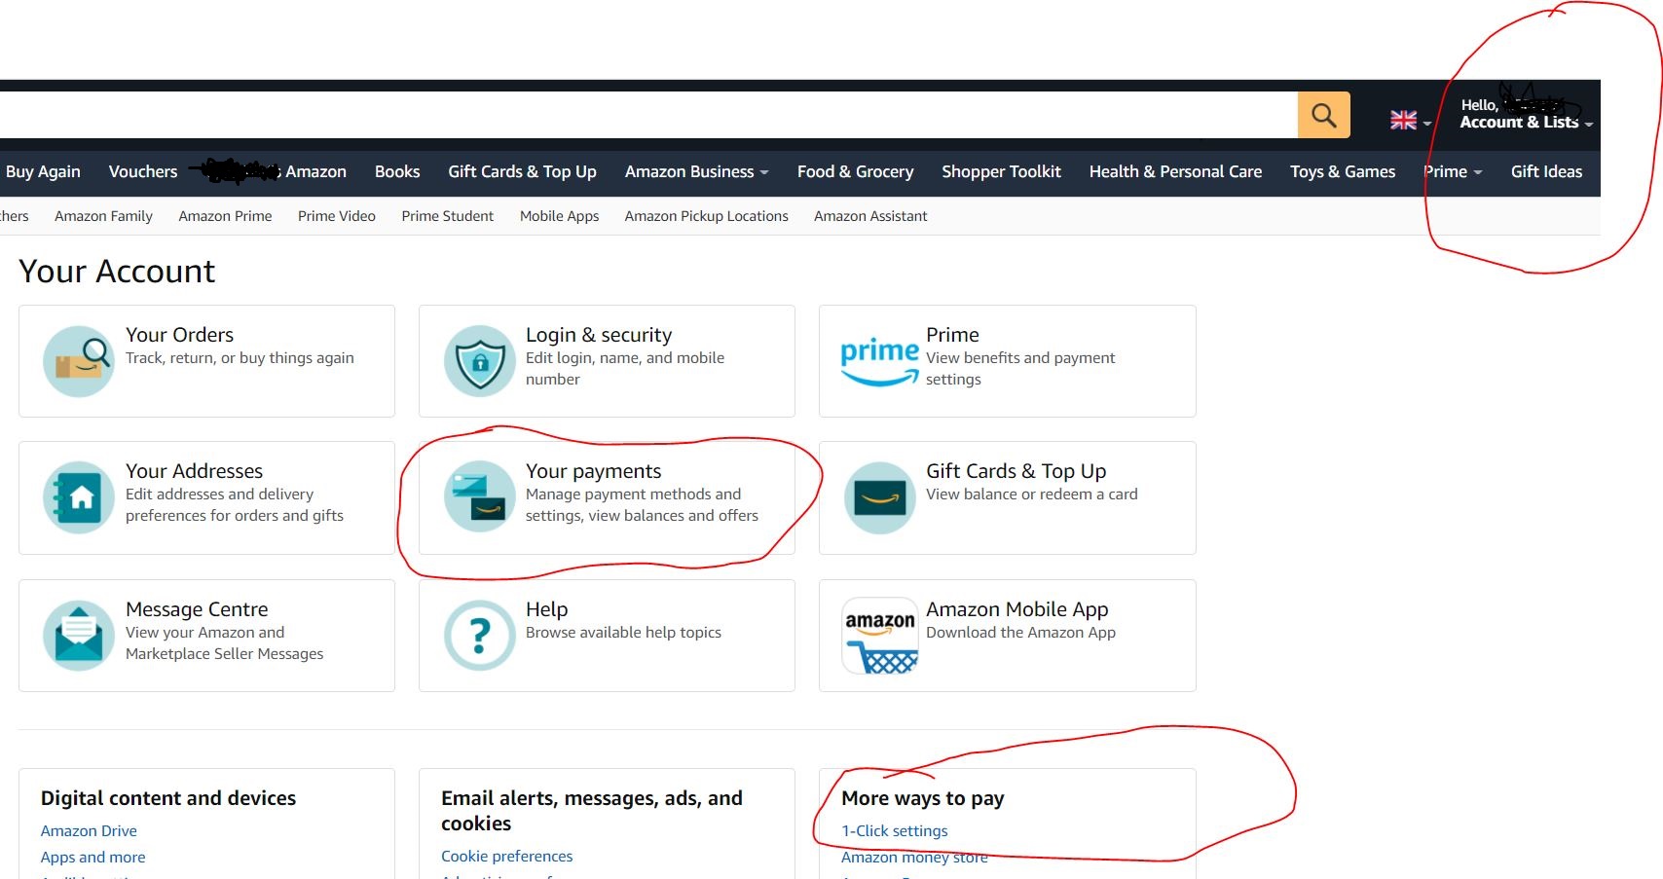Open Your Orders package icon
1663x879 pixels.
[x=79, y=361]
